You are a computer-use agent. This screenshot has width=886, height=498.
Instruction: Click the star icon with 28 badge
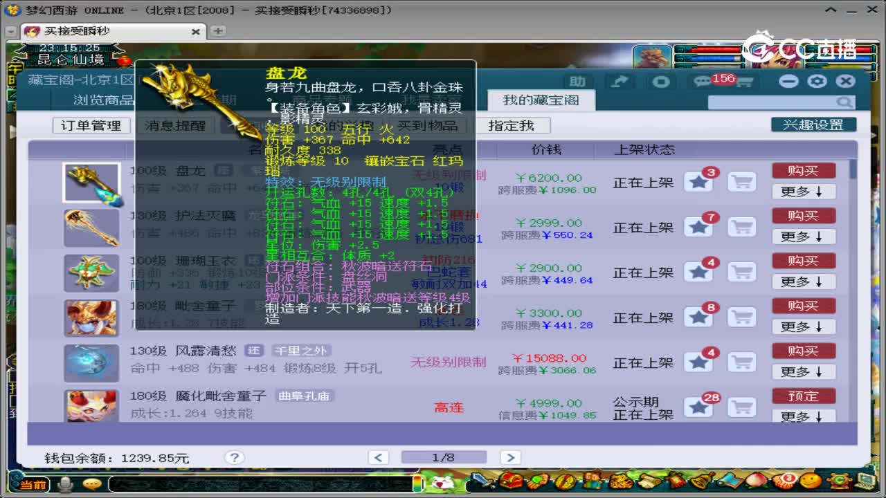click(698, 407)
